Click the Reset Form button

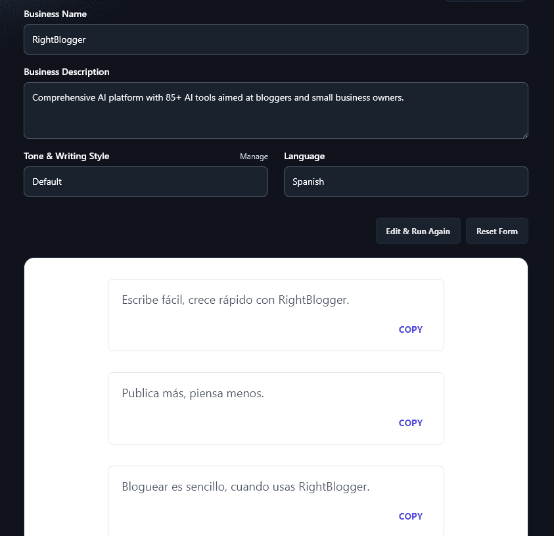point(497,231)
